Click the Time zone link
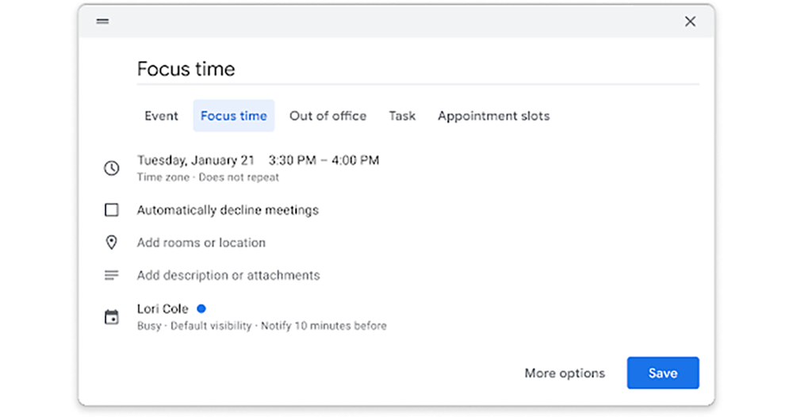Screen dimensions: 793x417 (163, 178)
